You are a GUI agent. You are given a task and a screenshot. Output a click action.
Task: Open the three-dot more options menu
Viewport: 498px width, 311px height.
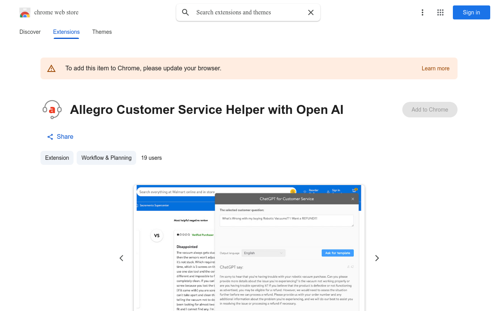[422, 12]
